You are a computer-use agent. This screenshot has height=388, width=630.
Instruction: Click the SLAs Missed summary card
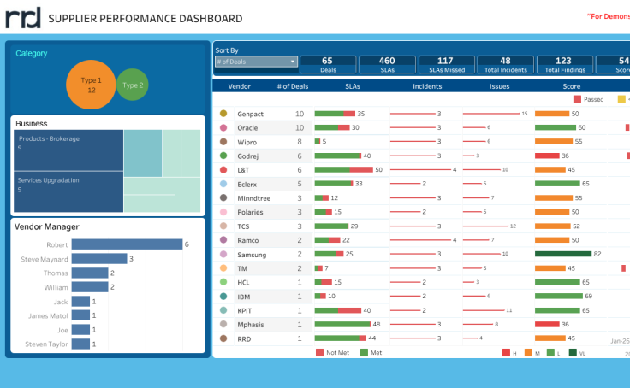(x=445, y=64)
